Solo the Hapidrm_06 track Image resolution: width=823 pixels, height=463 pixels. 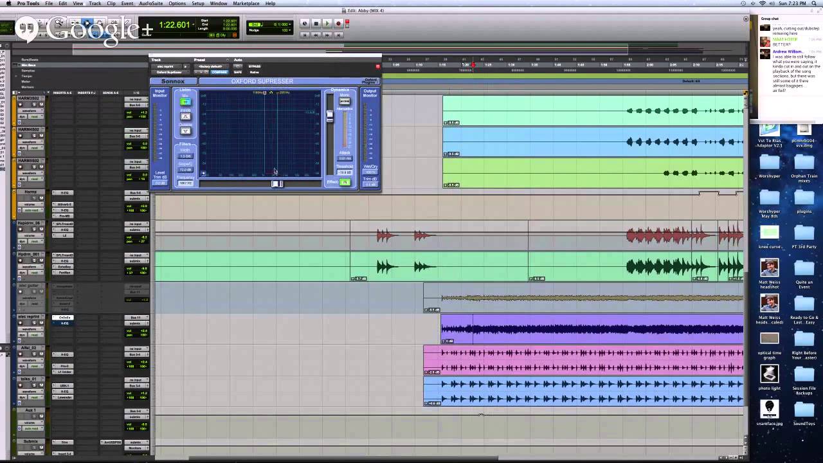[x=34, y=229]
